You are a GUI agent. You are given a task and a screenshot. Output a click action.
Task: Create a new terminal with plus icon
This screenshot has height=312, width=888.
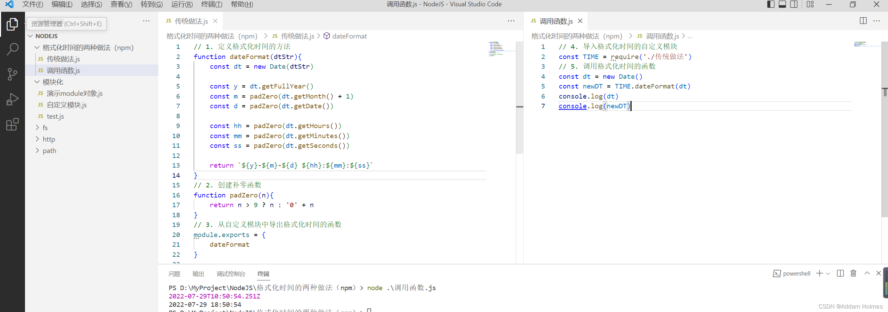pyautogui.click(x=819, y=273)
